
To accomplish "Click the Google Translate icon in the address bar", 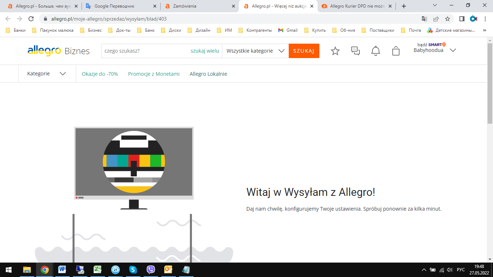I will click(424, 19).
